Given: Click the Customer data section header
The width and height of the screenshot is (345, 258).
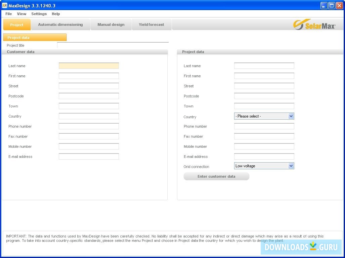Looking at the screenshot, I should tap(85, 52).
